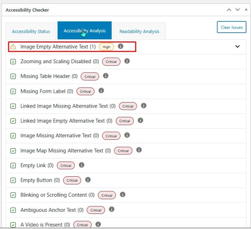This screenshot has width=251, height=229.
Task: Open info for A Video is Present
Action: tap(98, 224)
